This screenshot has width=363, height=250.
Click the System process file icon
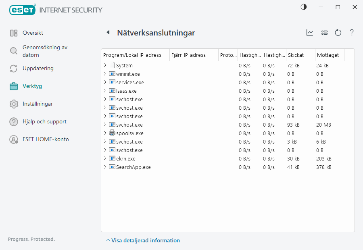[112, 65]
